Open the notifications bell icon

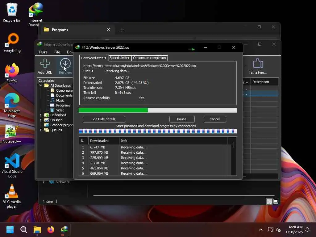coord(308,230)
